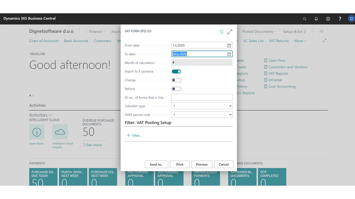Viewport: 355px width, 199px height.
Task: Click the Preview button
Action: [x=202, y=164]
